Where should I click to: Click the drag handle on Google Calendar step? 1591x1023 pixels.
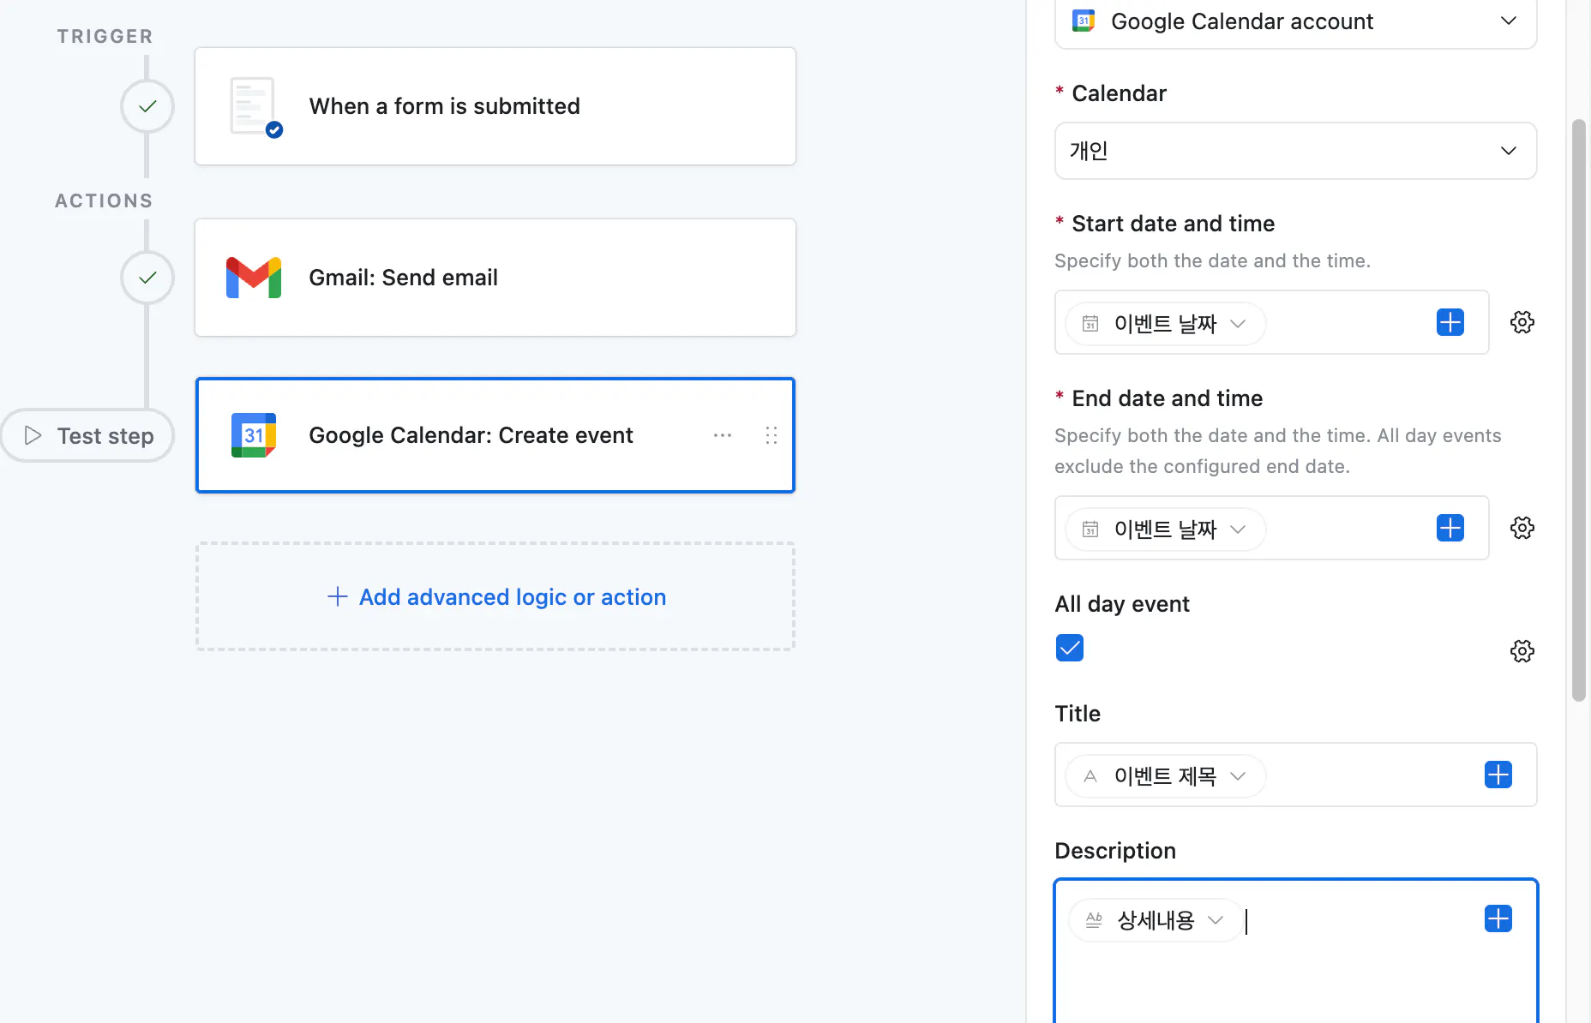coord(771,435)
